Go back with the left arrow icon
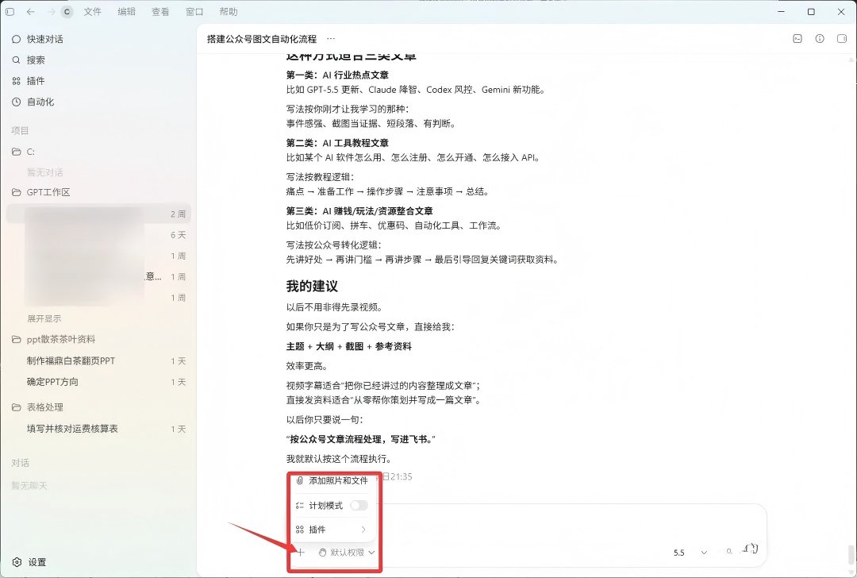This screenshot has width=857, height=578. coord(31,11)
